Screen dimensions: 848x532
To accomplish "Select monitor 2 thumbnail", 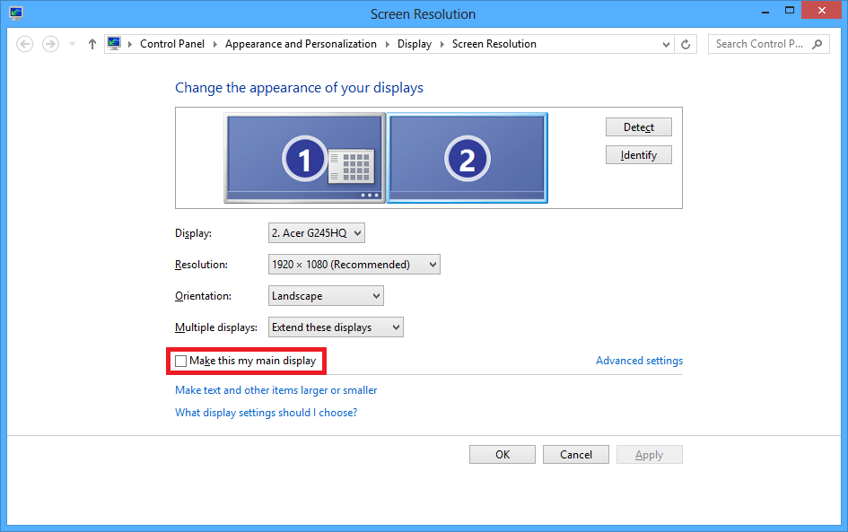I will [467, 158].
